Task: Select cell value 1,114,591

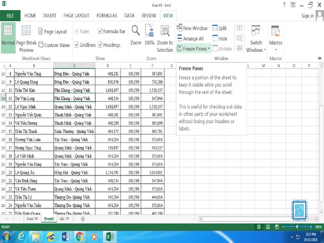Action: (x=108, y=172)
